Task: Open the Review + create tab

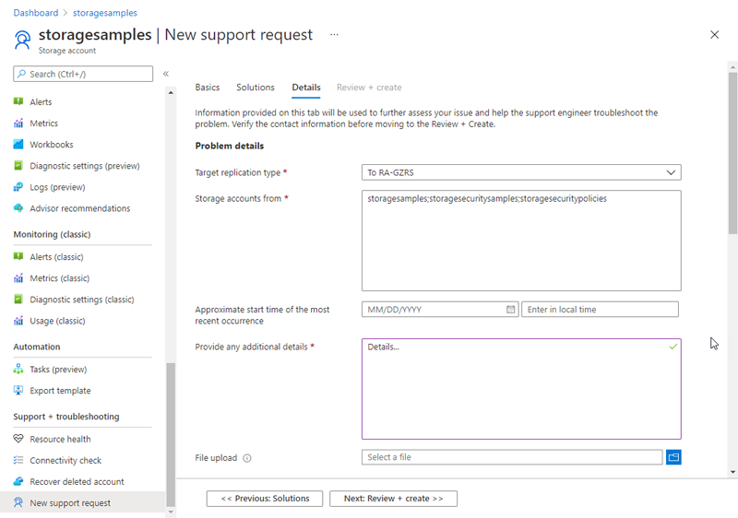Action: [x=369, y=88]
